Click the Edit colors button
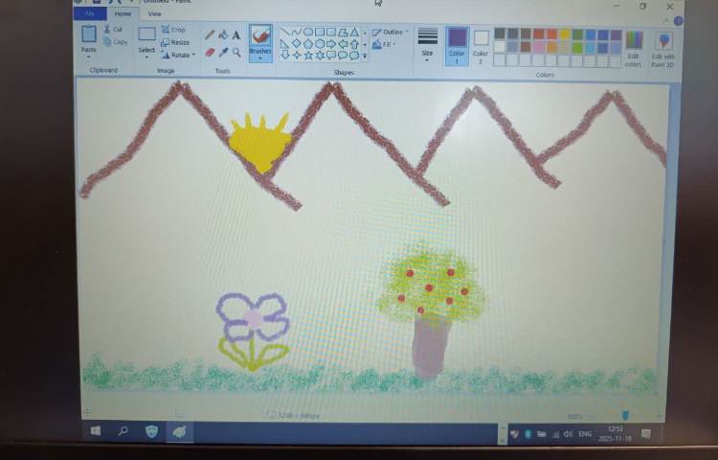 pyautogui.click(x=634, y=47)
